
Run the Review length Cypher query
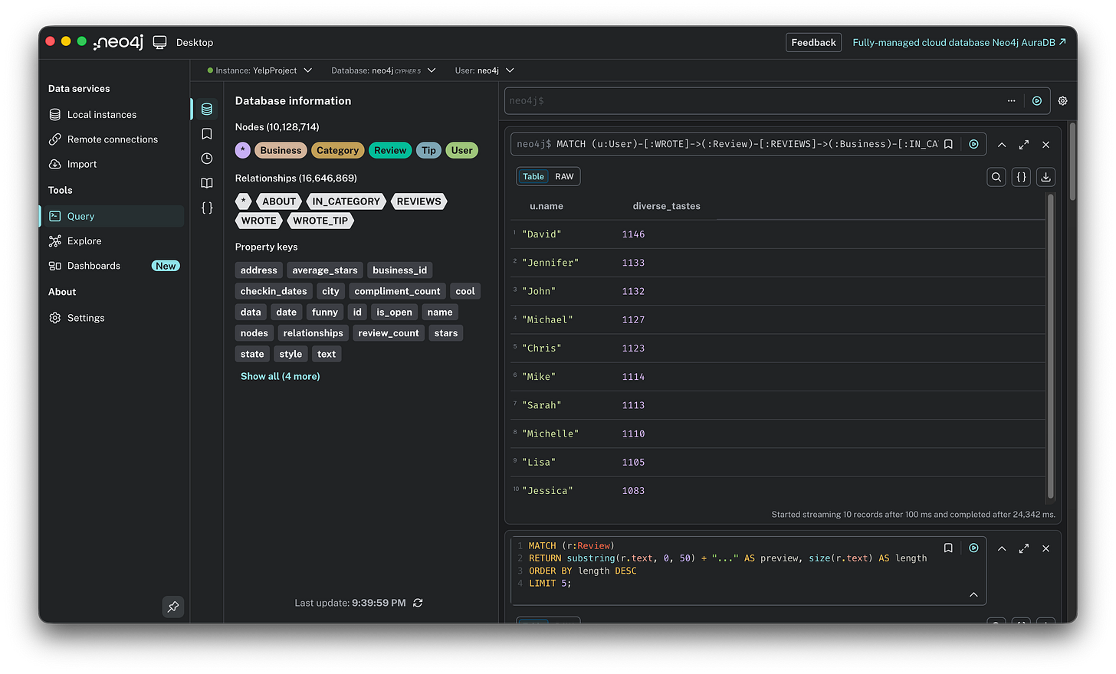click(x=973, y=548)
